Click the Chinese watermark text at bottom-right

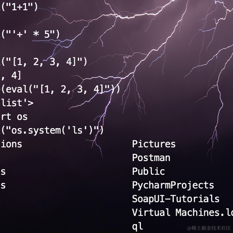coord(209,228)
